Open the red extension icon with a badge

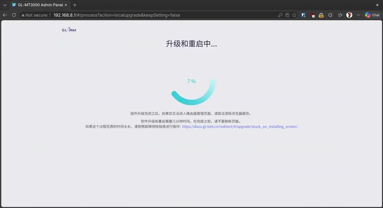pos(312,15)
